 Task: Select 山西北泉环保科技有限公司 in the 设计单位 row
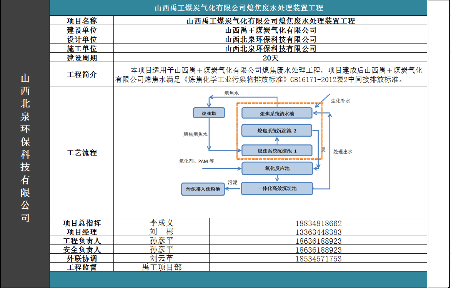(270, 39)
